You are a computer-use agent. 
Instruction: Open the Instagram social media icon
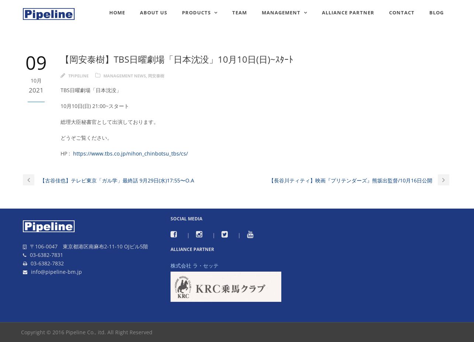pos(199,234)
